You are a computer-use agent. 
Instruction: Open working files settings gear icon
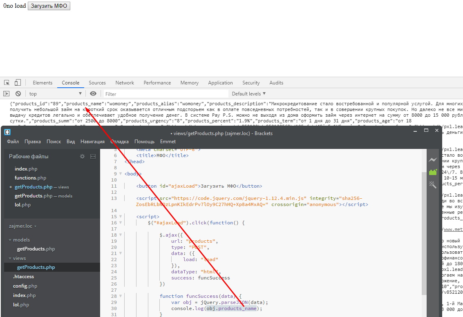pos(83,156)
